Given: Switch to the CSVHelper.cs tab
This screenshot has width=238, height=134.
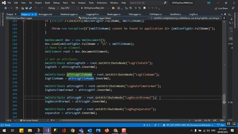Looking at the screenshot, I should (x=155, y=14).
